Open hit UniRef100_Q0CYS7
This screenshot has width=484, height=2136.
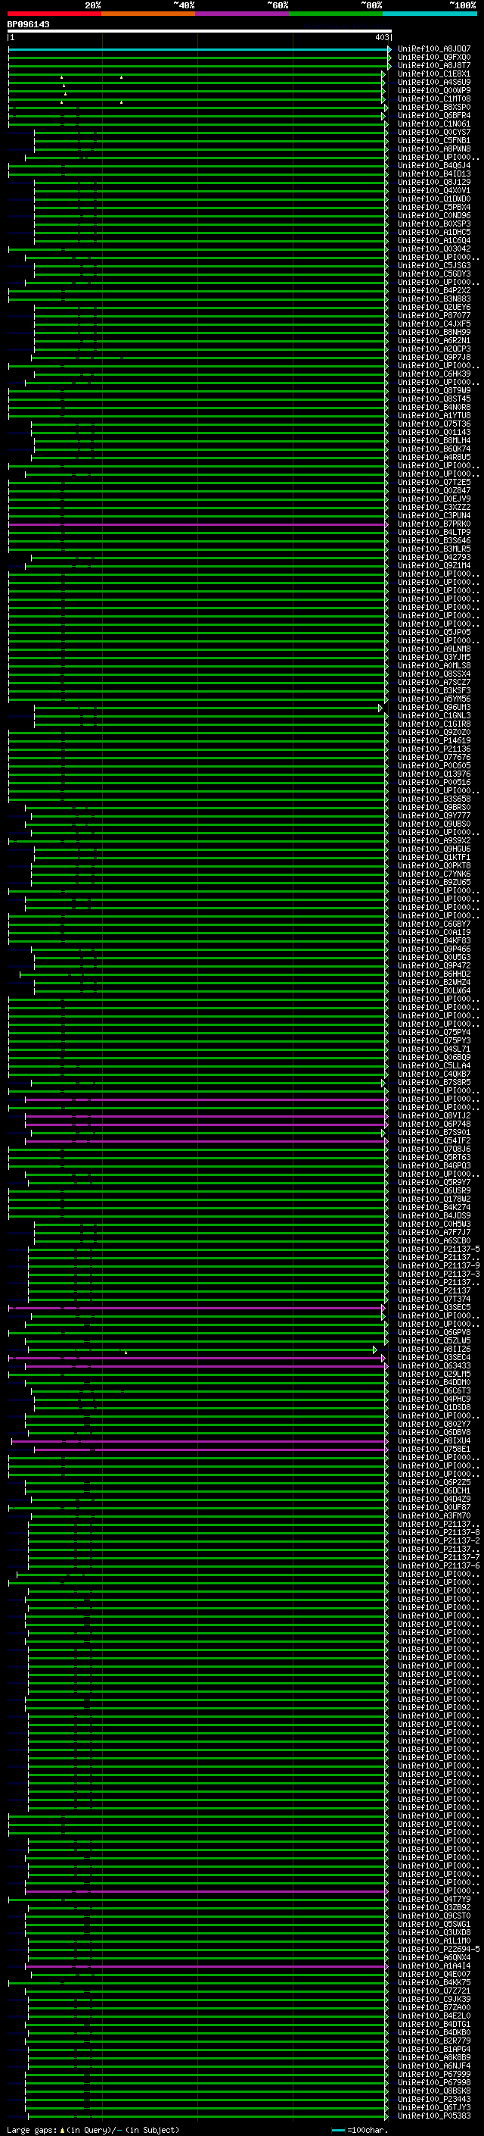(433, 132)
